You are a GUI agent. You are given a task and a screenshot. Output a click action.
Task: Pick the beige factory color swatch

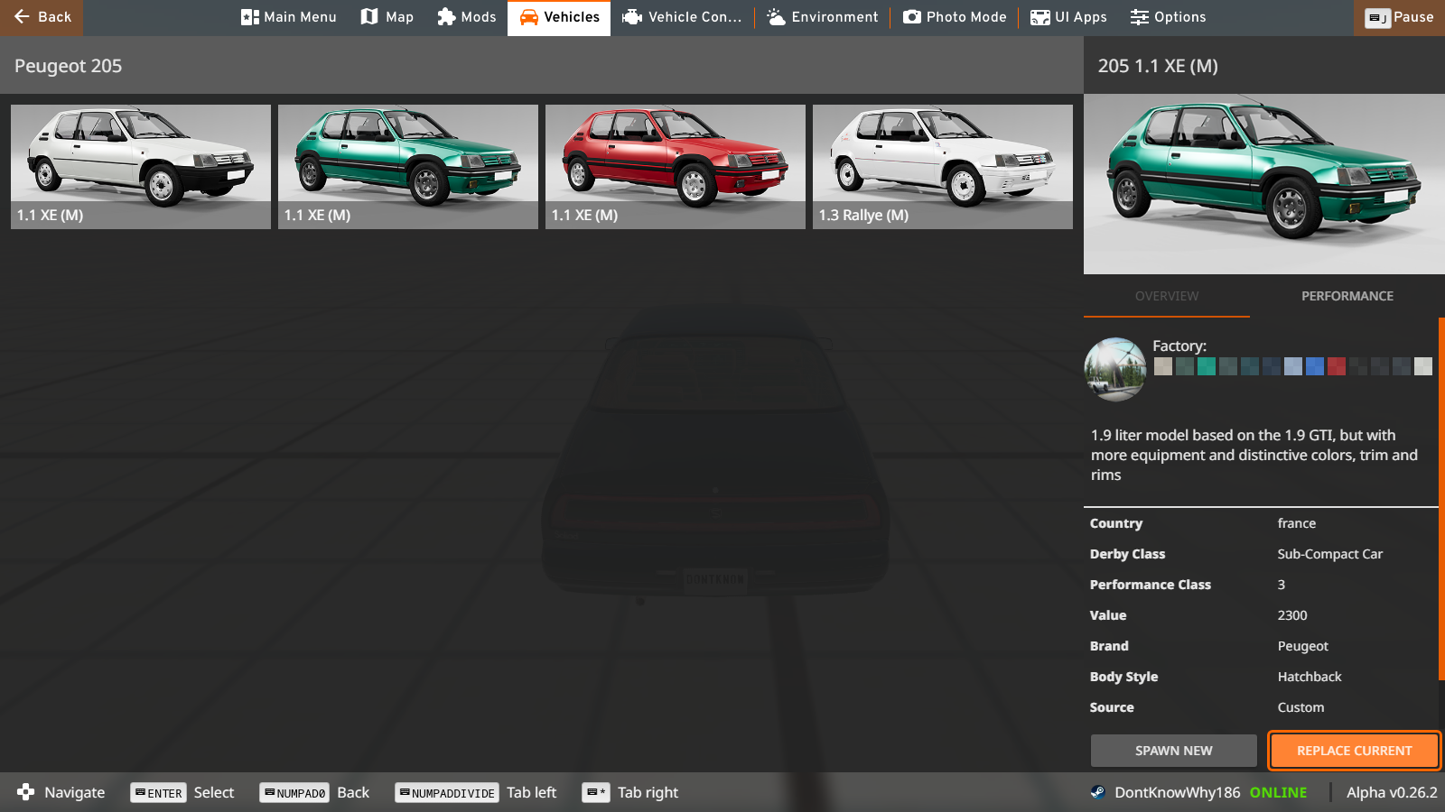pyautogui.click(x=1163, y=366)
